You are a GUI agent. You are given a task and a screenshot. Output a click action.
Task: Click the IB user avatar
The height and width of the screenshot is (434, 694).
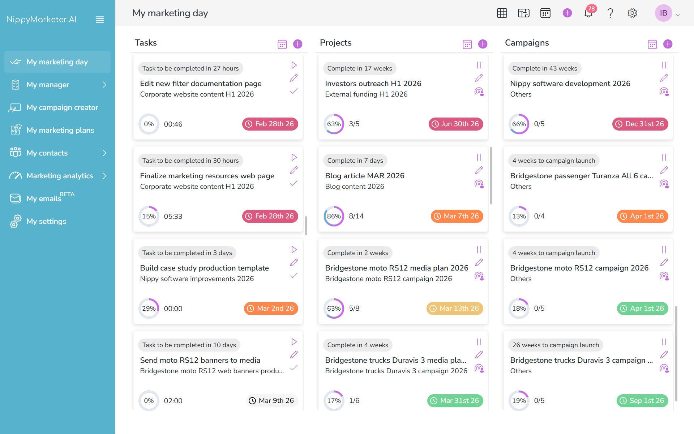click(x=663, y=13)
